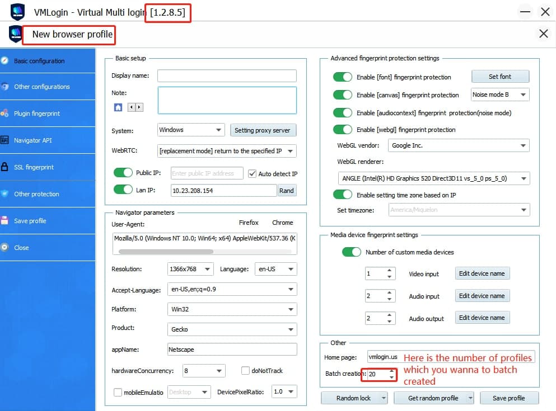Disable canvas fingerprint protection toggle
Viewport: 556px width, 411px height.
[x=342, y=95]
